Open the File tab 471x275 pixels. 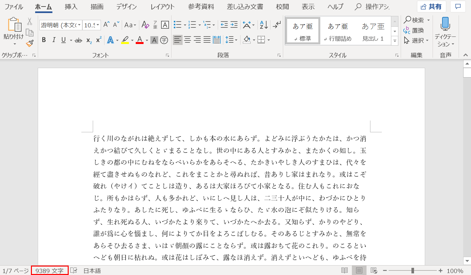14,7
